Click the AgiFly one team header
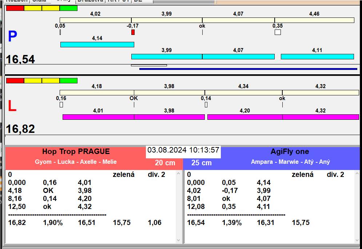 tap(290, 152)
